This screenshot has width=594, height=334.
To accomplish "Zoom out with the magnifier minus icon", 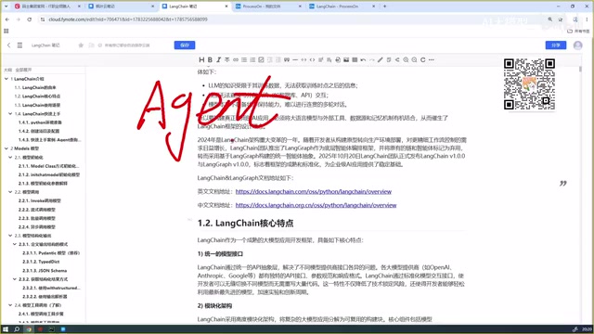I will pos(415,59).
